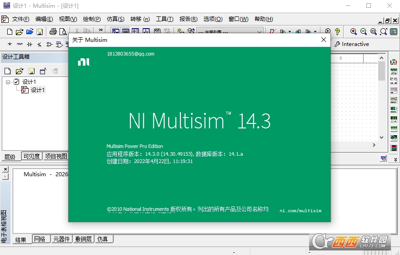
Task: Select the Word generator instrument
Action: click(x=394, y=128)
